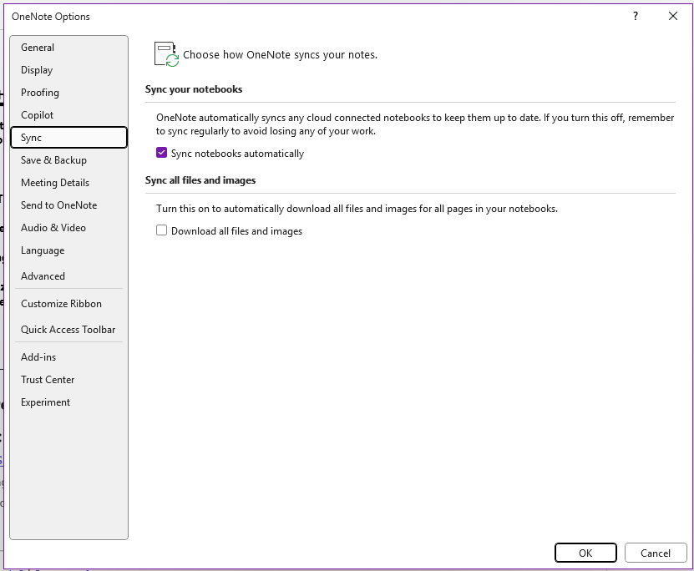Open Save & Backup settings
Screen dimensions: 694x571
point(53,159)
